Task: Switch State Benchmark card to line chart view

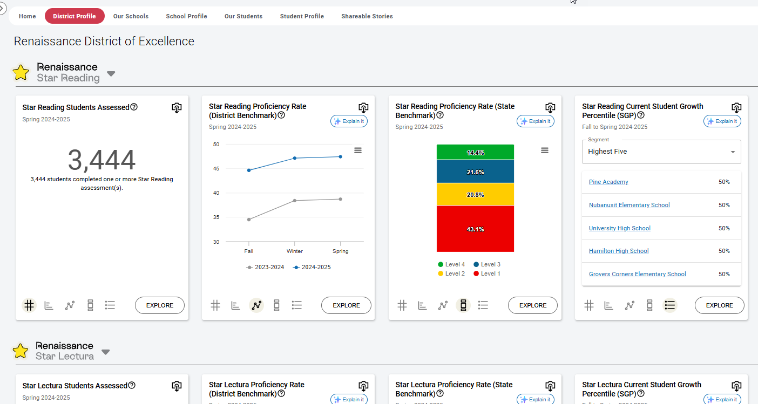Action: pos(443,305)
